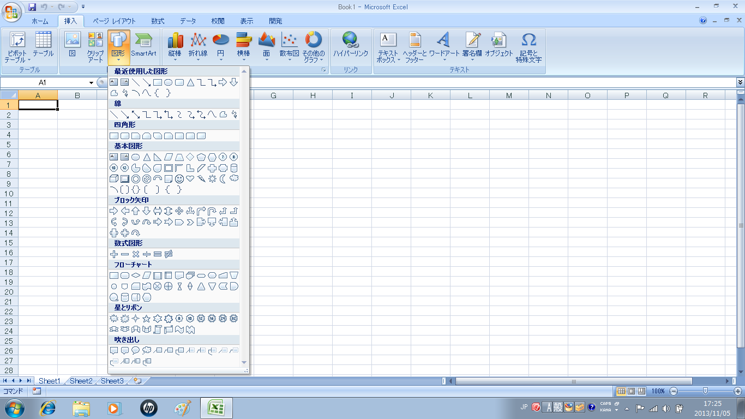Open the 円 pie chart dropdown
This screenshot has height=419, width=745.
coord(220,47)
